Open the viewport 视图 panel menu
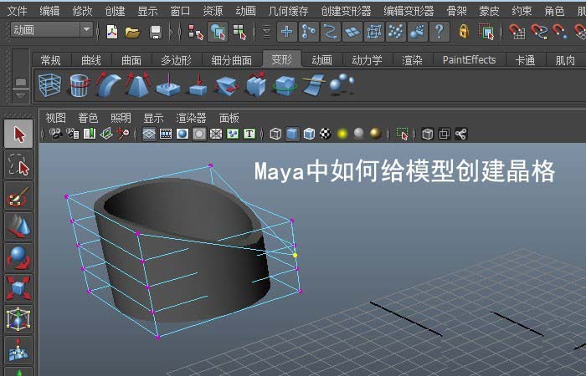The height and width of the screenshot is (376, 586). coord(55,119)
